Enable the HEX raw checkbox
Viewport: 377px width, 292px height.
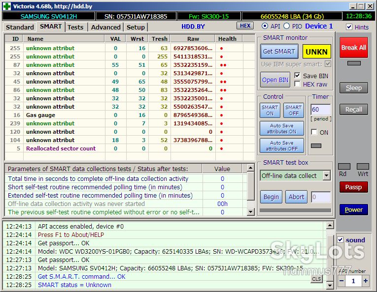[298, 84]
